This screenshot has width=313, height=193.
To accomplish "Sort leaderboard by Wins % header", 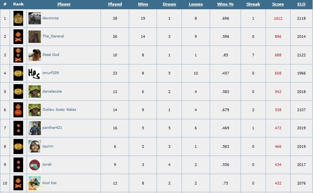I will [x=225, y=4].
